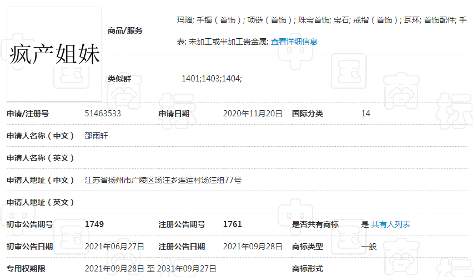This screenshot has width=473, height=277.
Task: Click the trademark type value 一般
Action: (369, 247)
